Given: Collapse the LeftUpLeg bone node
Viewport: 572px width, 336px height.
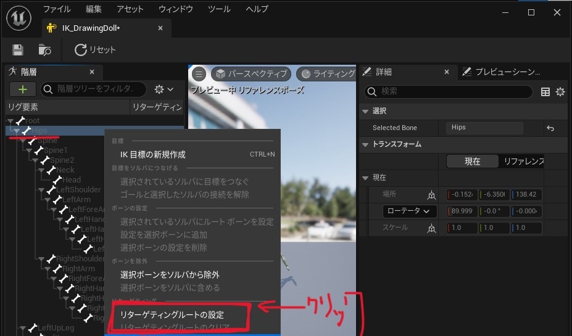Looking at the screenshot, I should click(23, 327).
